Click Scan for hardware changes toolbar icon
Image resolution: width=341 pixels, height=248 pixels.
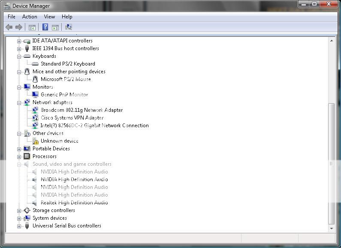coord(68,27)
